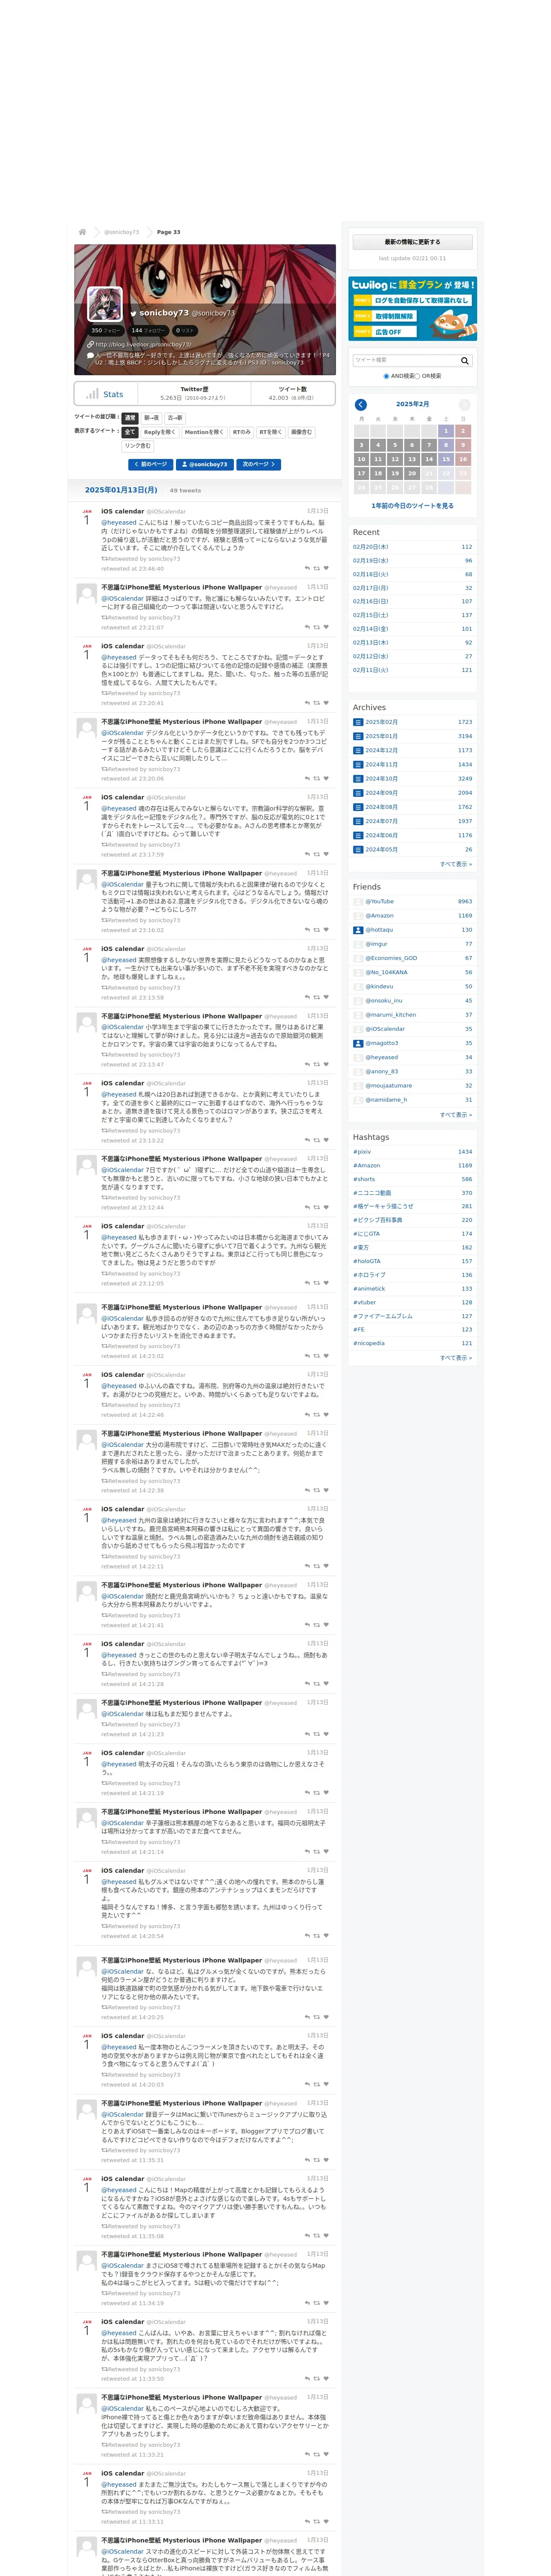Open friend @Economies_GOD

click(x=391, y=958)
